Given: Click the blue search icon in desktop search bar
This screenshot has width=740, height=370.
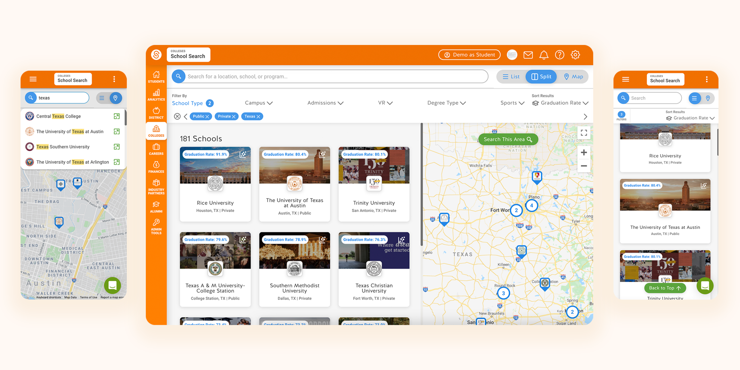Looking at the screenshot, I should (179, 76).
